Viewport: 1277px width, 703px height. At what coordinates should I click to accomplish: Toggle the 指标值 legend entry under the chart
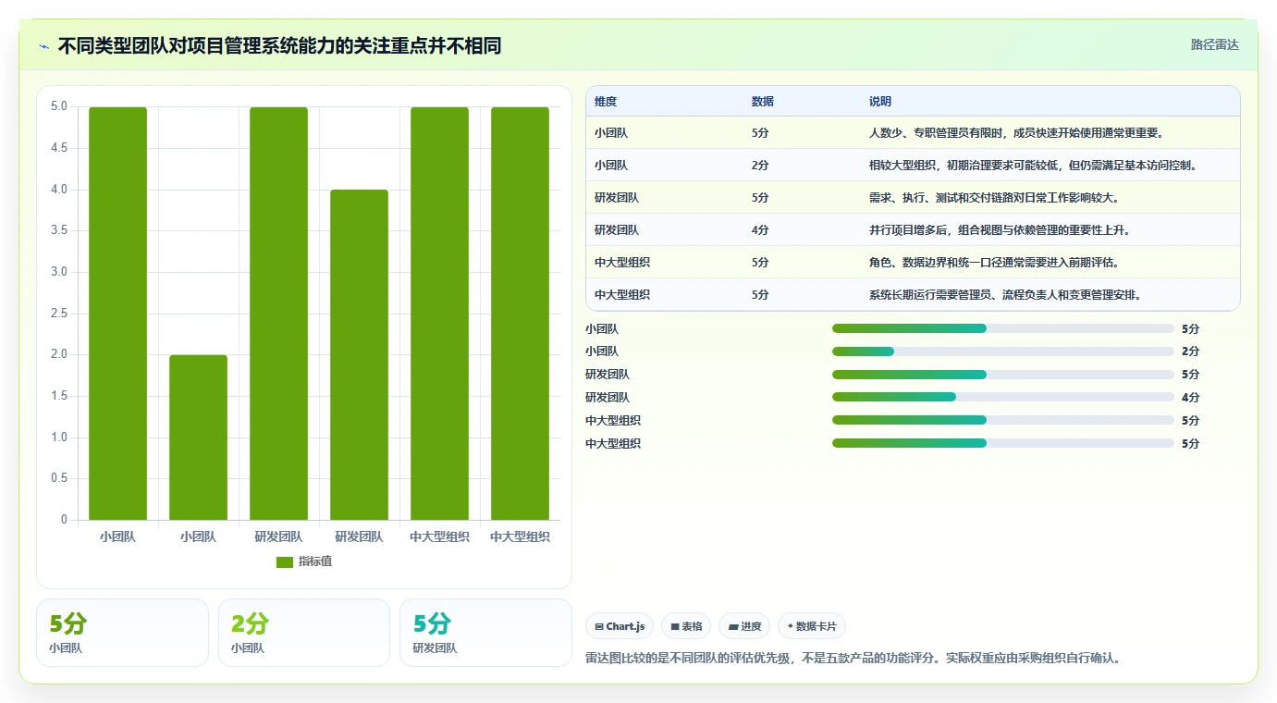(x=304, y=561)
